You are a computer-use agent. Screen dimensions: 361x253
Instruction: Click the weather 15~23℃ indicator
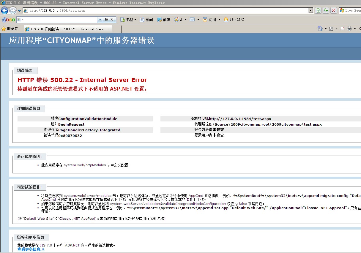click(x=234, y=20)
